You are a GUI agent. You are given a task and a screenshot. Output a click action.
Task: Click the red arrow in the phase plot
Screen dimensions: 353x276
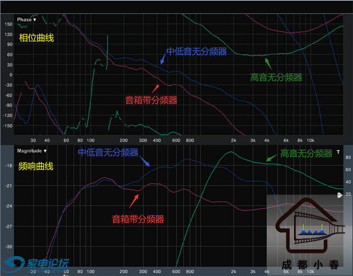(155, 88)
